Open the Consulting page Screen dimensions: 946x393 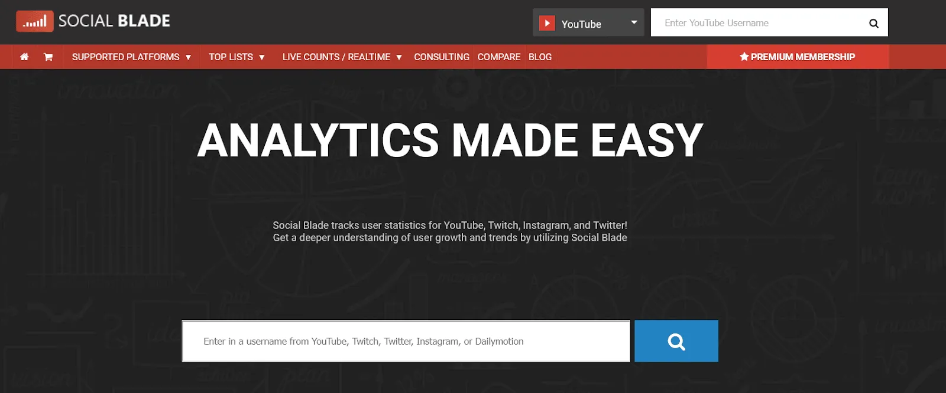click(x=442, y=57)
